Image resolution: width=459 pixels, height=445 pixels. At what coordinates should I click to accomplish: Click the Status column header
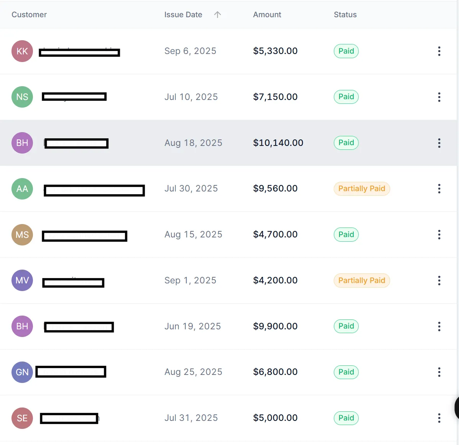345,15
